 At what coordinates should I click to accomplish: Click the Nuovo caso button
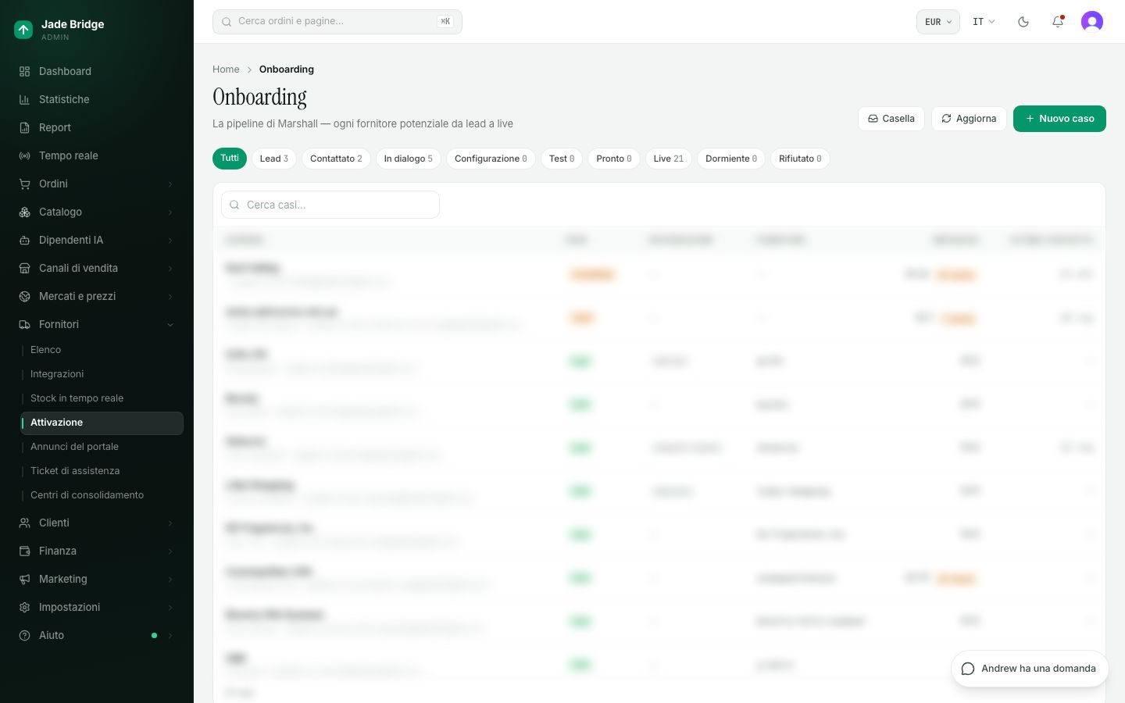pyautogui.click(x=1059, y=119)
